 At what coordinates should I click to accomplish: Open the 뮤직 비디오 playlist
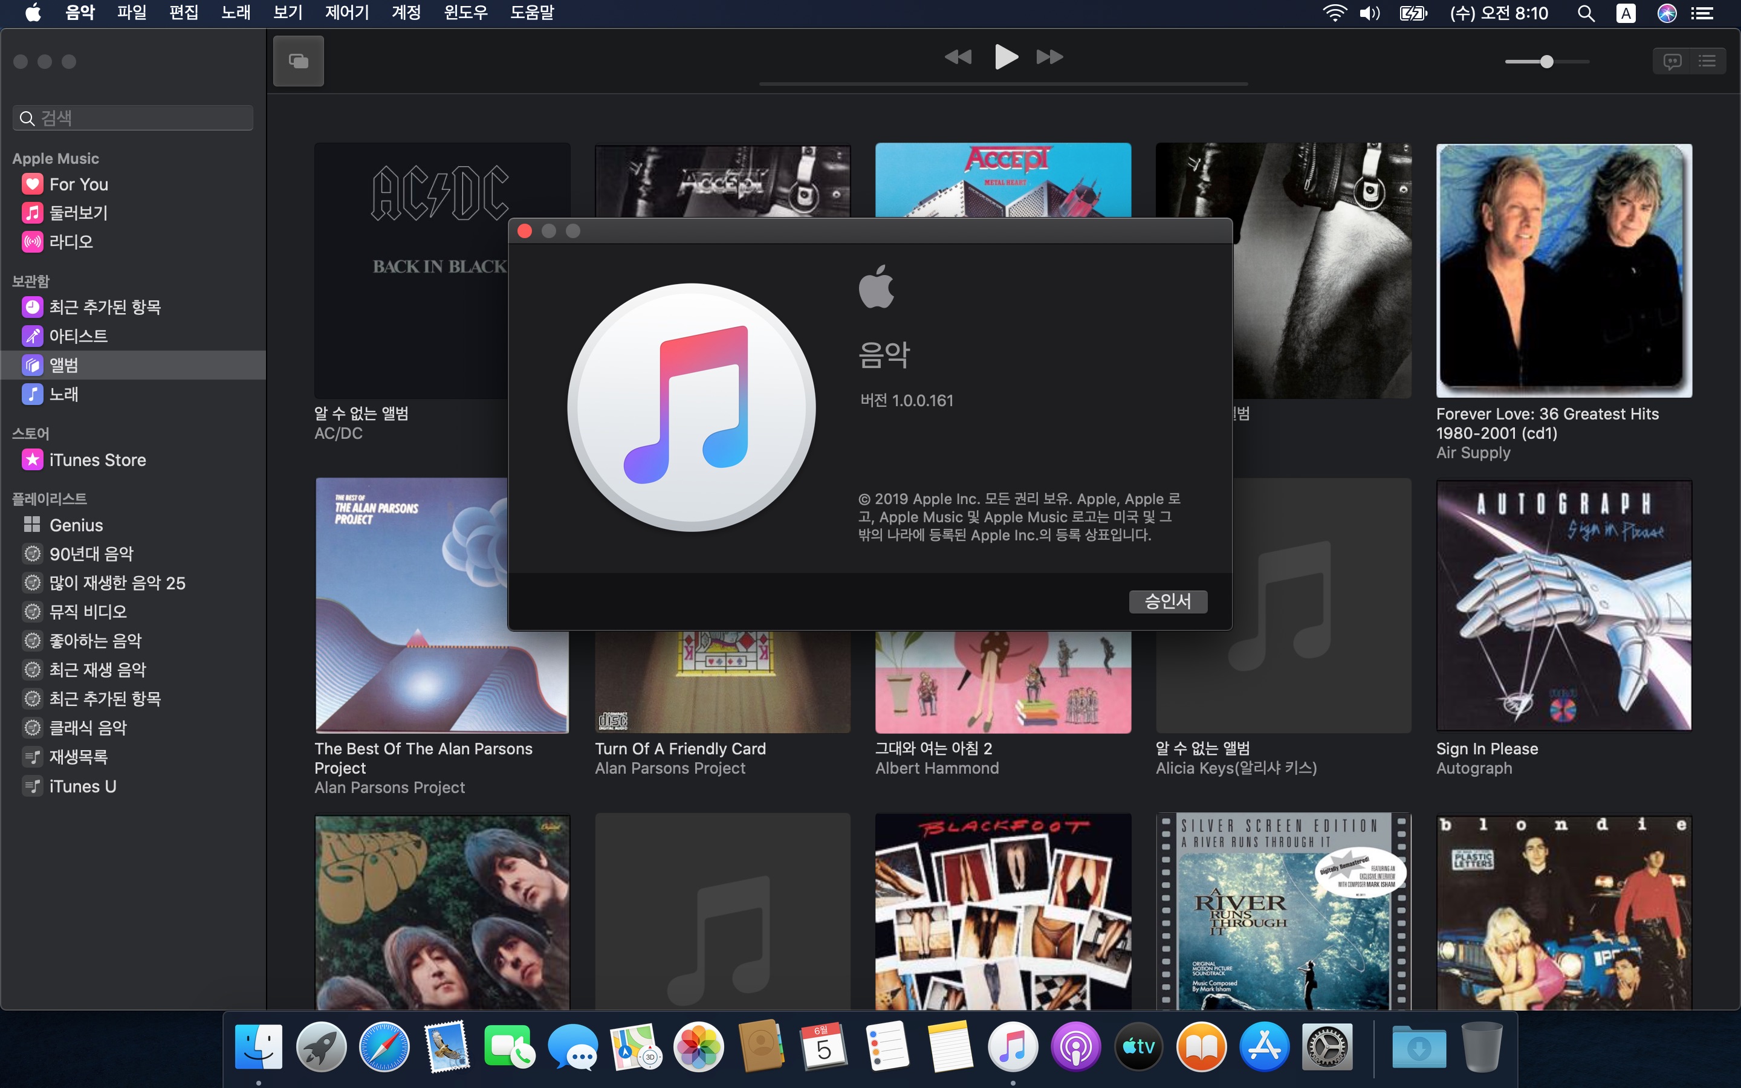pos(133,612)
